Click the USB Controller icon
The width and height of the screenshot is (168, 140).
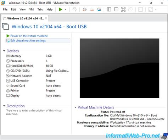[8, 81]
